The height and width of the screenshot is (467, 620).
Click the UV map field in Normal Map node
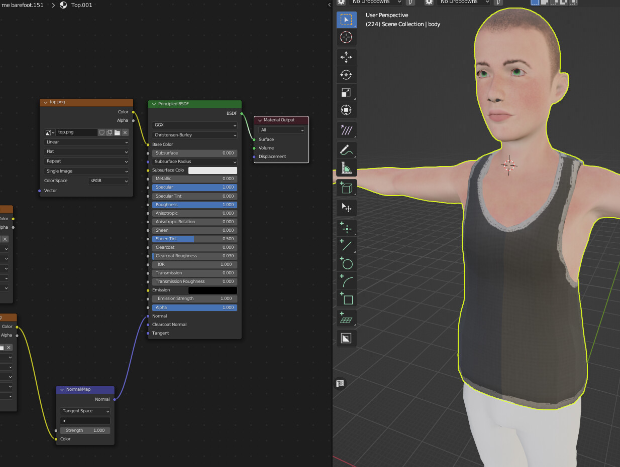coord(85,421)
